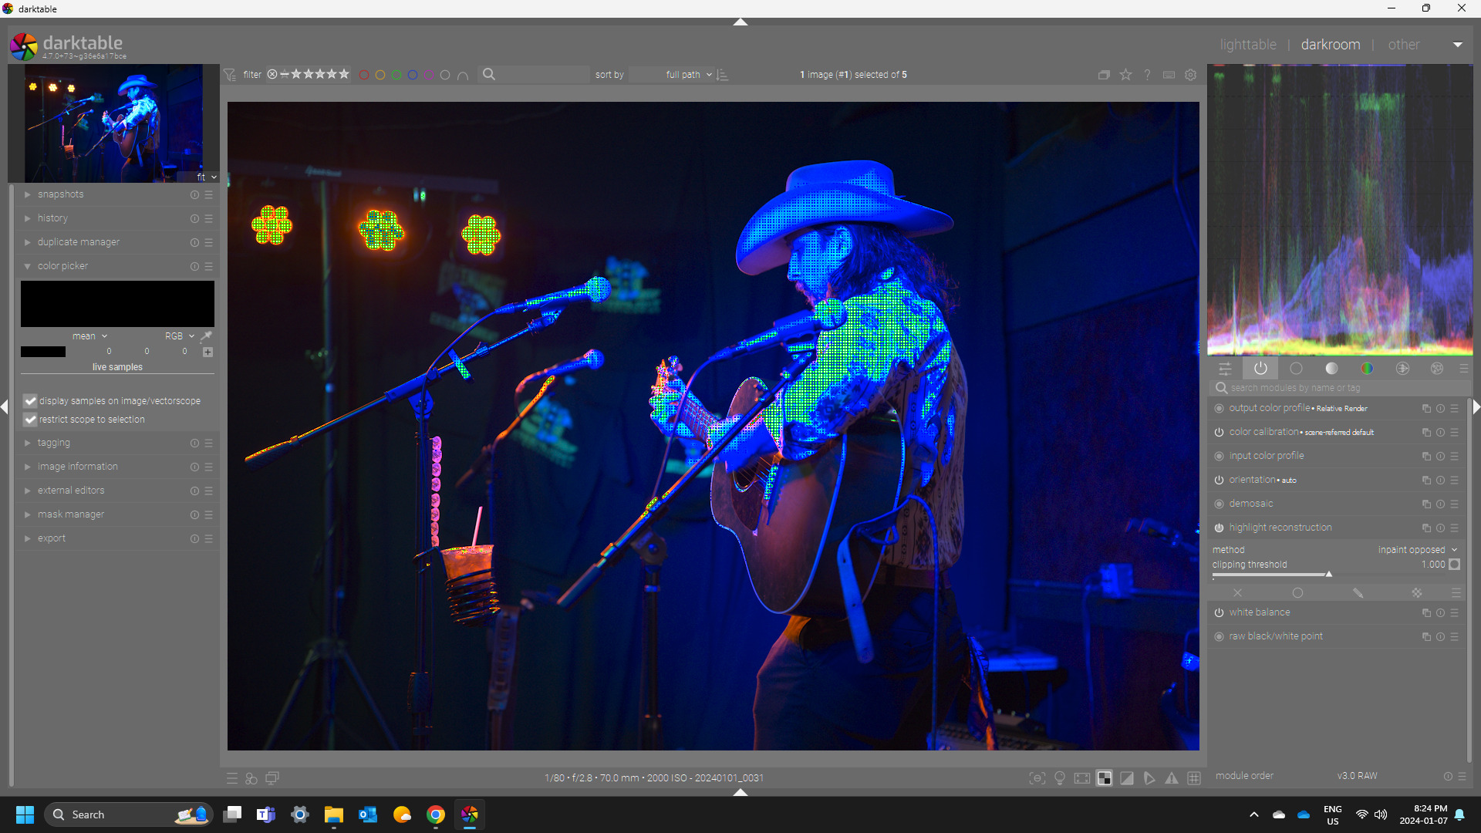Toggle guide lines grid icon
The height and width of the screenshot is (833, 1481).
[x=1194, y=778]
